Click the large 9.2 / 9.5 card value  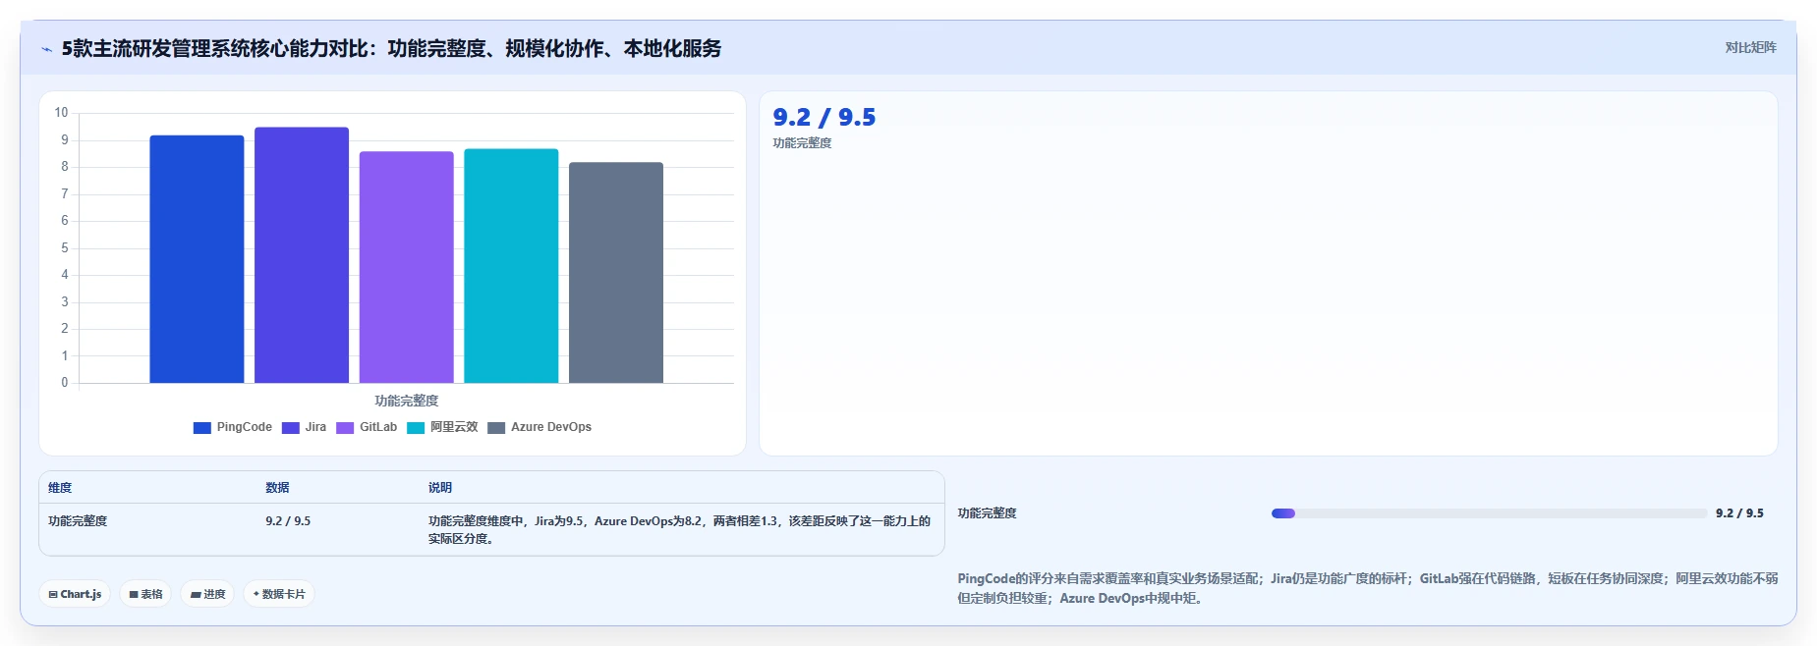(824, 118)
